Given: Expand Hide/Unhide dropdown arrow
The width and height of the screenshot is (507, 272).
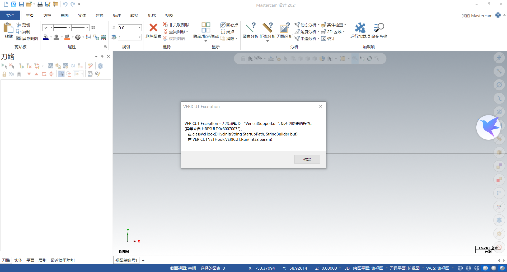Looking at the screenshot, I should pos(206,41).
